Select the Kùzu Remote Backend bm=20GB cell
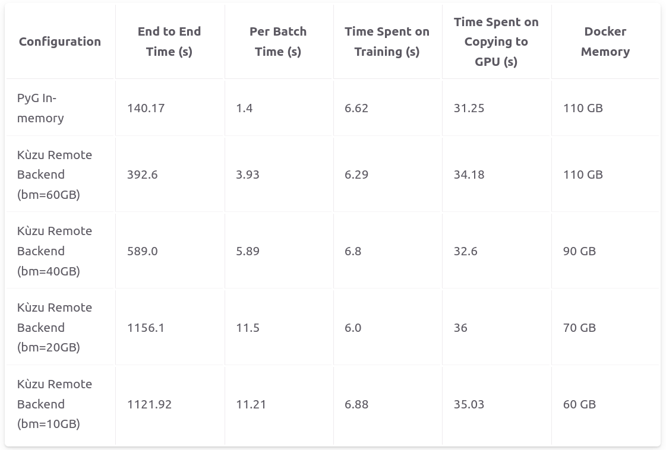The width and height of the screenshot is (666, 450). coord(55,327)
